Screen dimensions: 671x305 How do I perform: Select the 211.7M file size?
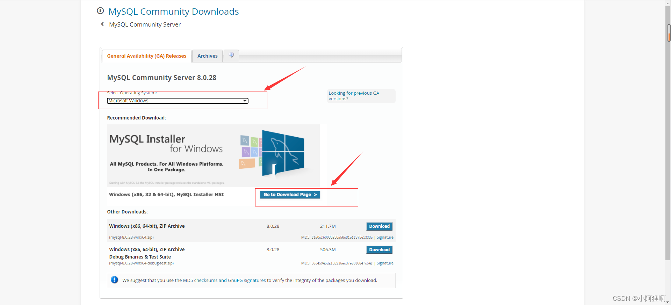point(328,226)
